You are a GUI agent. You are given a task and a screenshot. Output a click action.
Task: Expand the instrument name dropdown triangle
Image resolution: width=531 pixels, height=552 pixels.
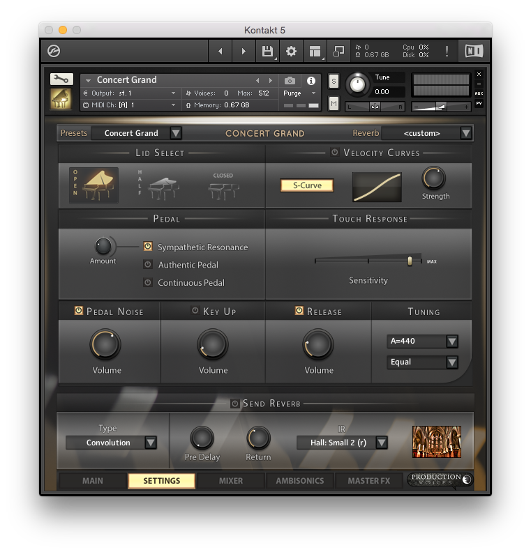pyautogui.click(x=88, y=81)
